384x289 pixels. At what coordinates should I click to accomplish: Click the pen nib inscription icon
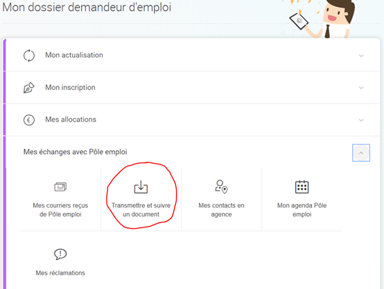click(x=29, y=88)
